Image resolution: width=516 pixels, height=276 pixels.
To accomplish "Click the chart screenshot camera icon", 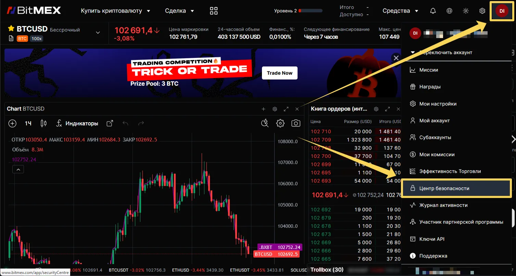I will [x=296, y=123].
